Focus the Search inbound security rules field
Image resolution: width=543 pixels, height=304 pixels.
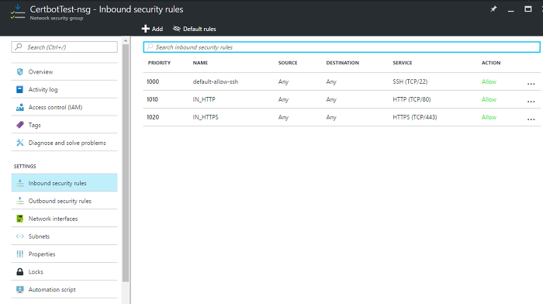pyautogui.click(x=342, y=47)
